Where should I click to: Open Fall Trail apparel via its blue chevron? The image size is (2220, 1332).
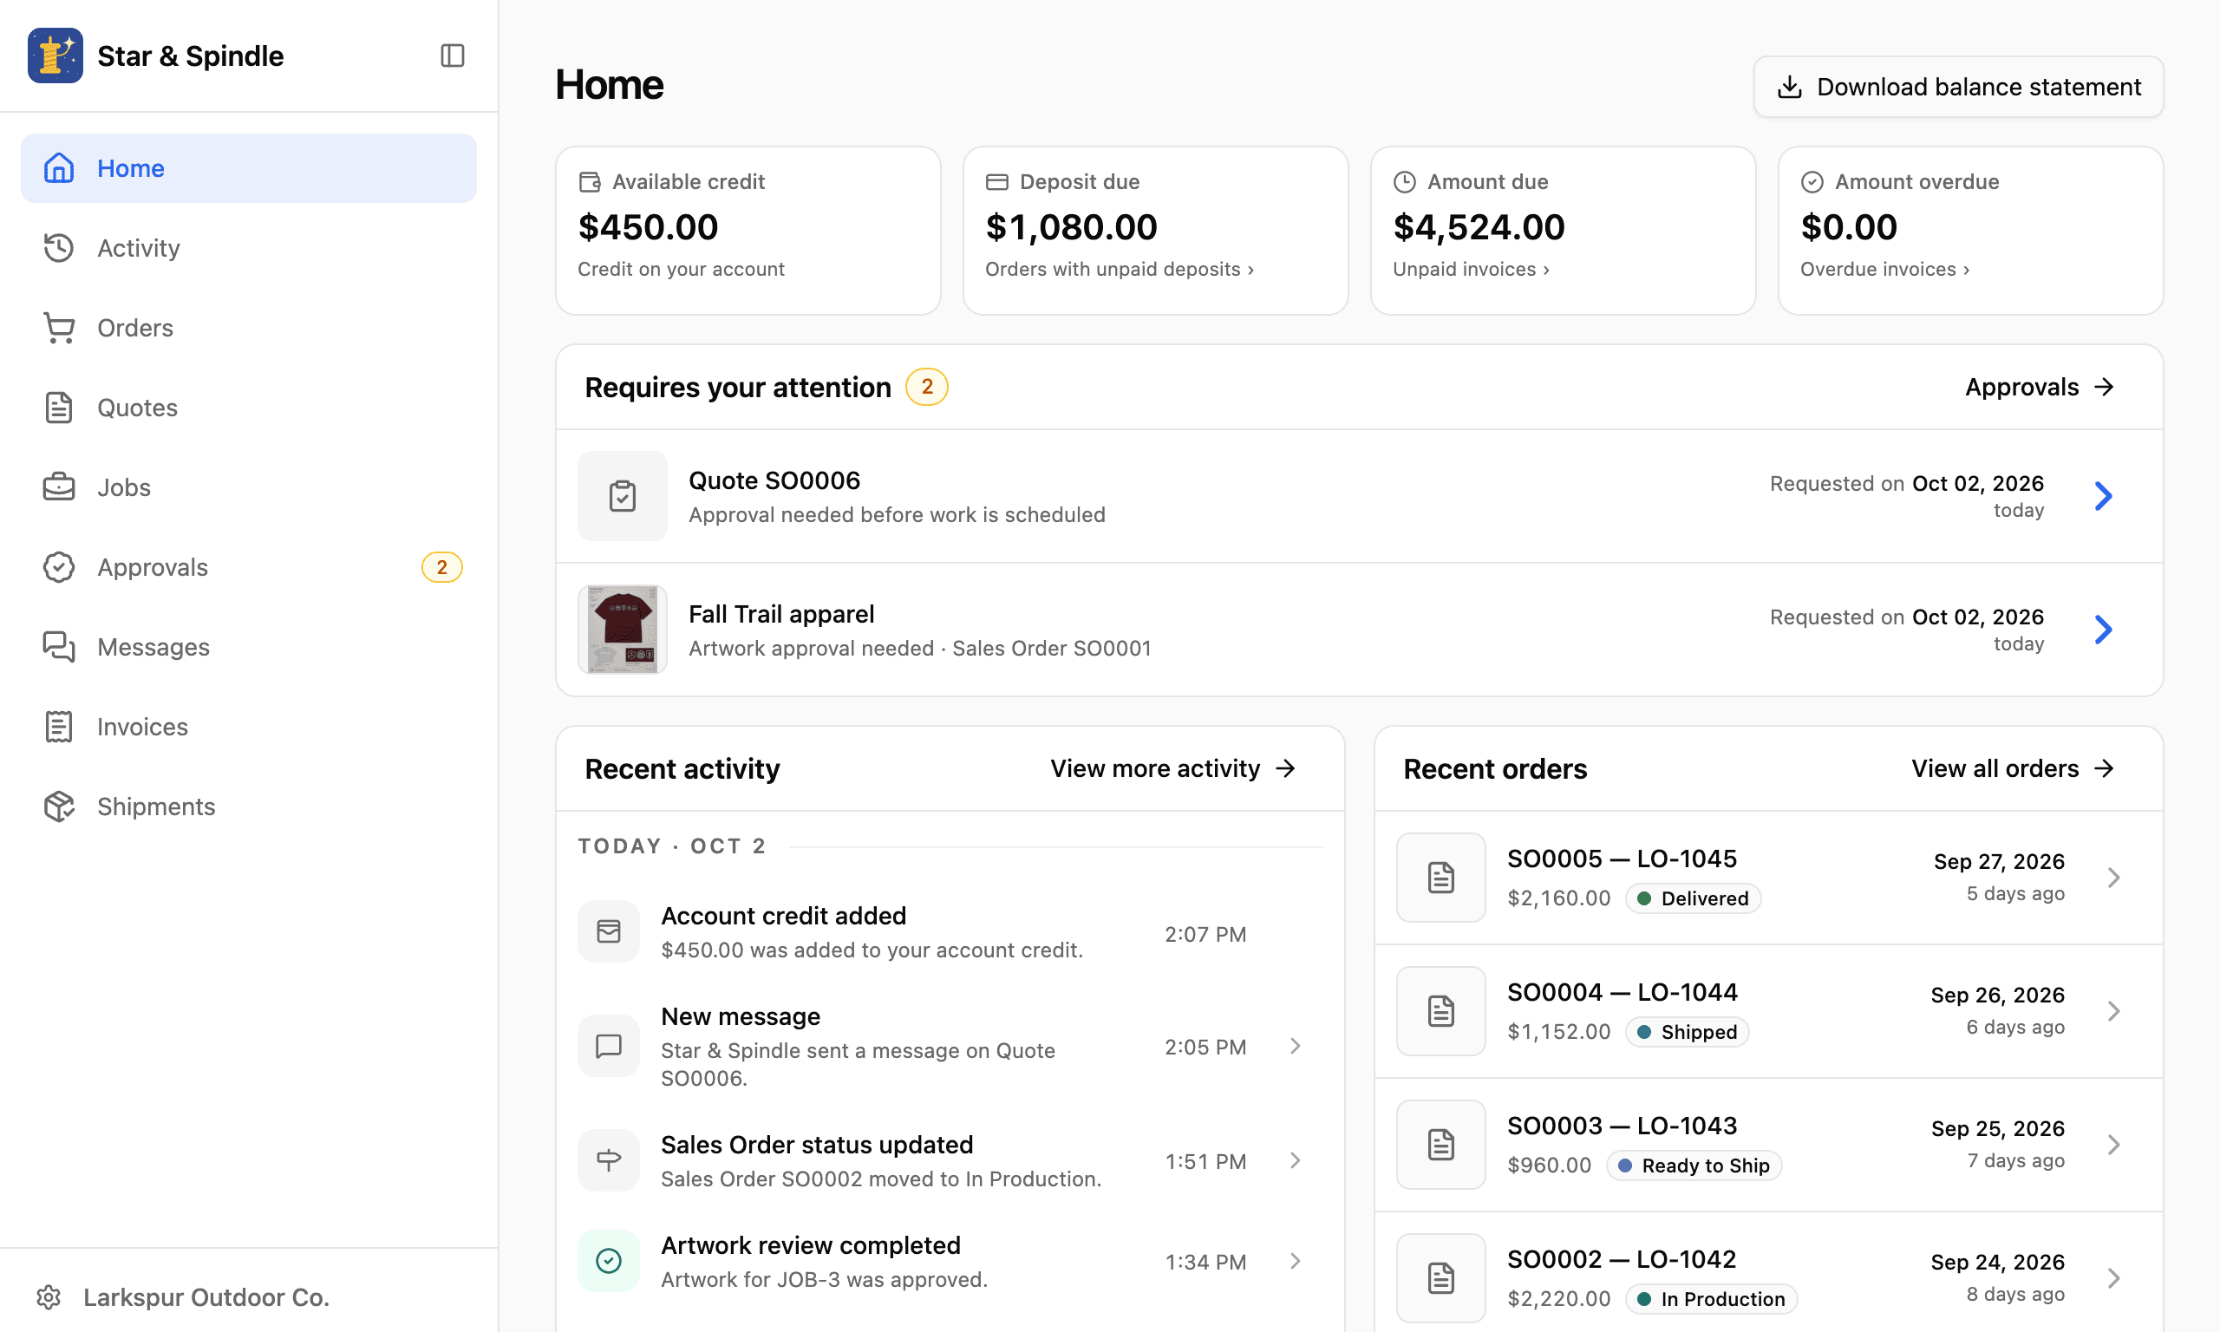pos(2105,630)
